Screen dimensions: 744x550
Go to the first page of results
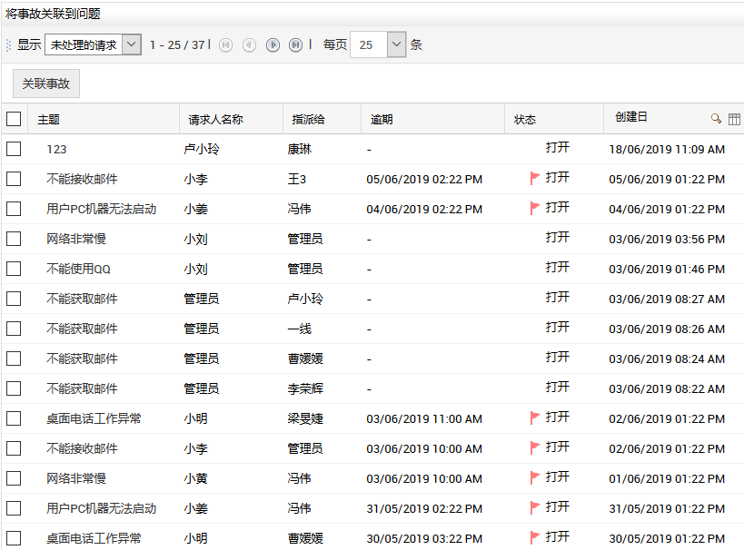[x=225, y=45]
